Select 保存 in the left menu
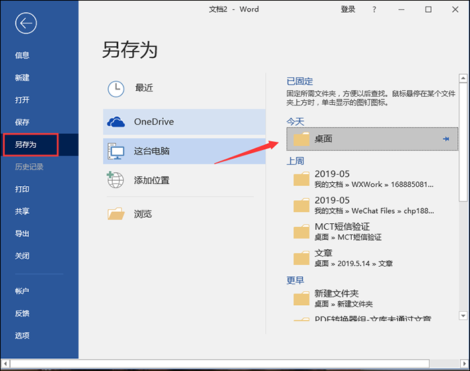This screenshot has height=371, width=470. pos(22,122)
